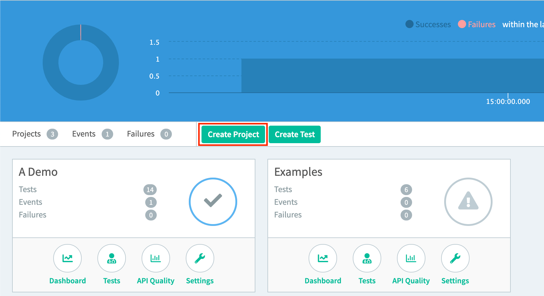The image size is (544, 296).
Task: Open the A Demo project title
Action: pyautogui.click(x=38, y=172)
